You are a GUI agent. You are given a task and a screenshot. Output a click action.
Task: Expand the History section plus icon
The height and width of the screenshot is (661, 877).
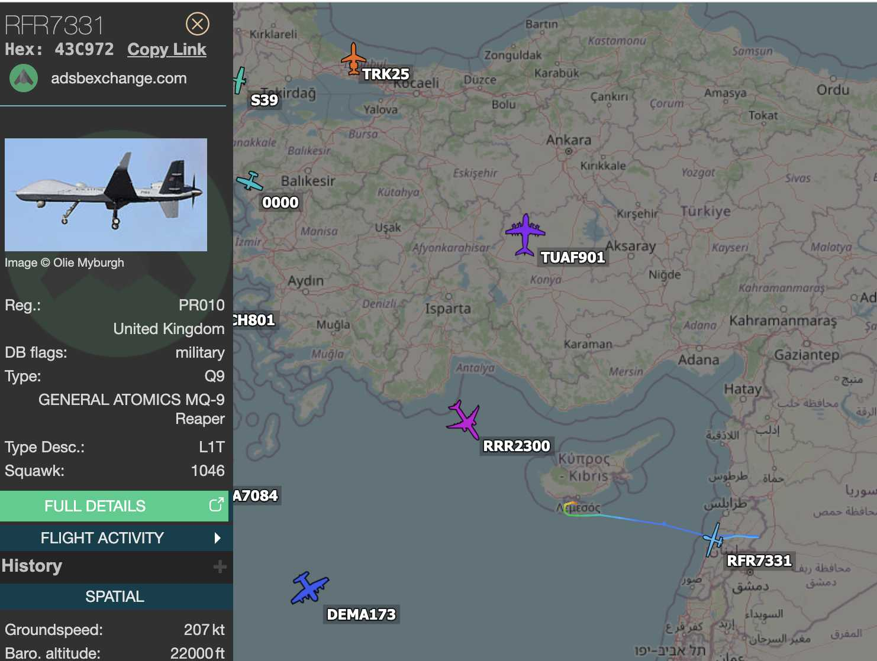tap(220, 567)
